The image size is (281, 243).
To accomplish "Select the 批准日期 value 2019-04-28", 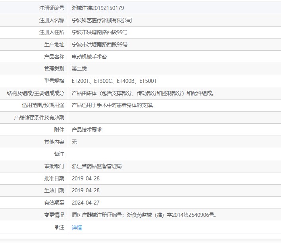I will tap(86, 178).
